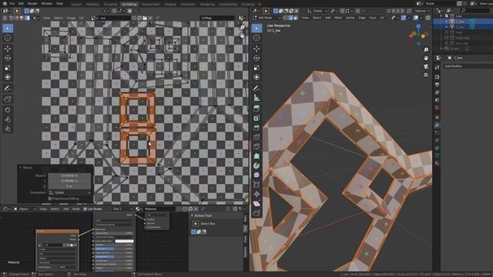The height and width of the screenshot is (277, 493).
Task: Click the 3D viewport pan hand icon
Action: 426,58
